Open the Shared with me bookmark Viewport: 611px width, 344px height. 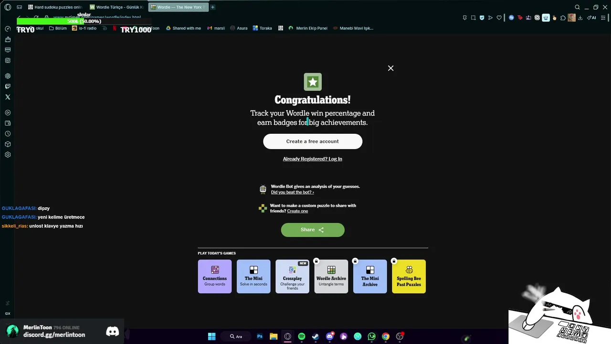tap(183, 28)
